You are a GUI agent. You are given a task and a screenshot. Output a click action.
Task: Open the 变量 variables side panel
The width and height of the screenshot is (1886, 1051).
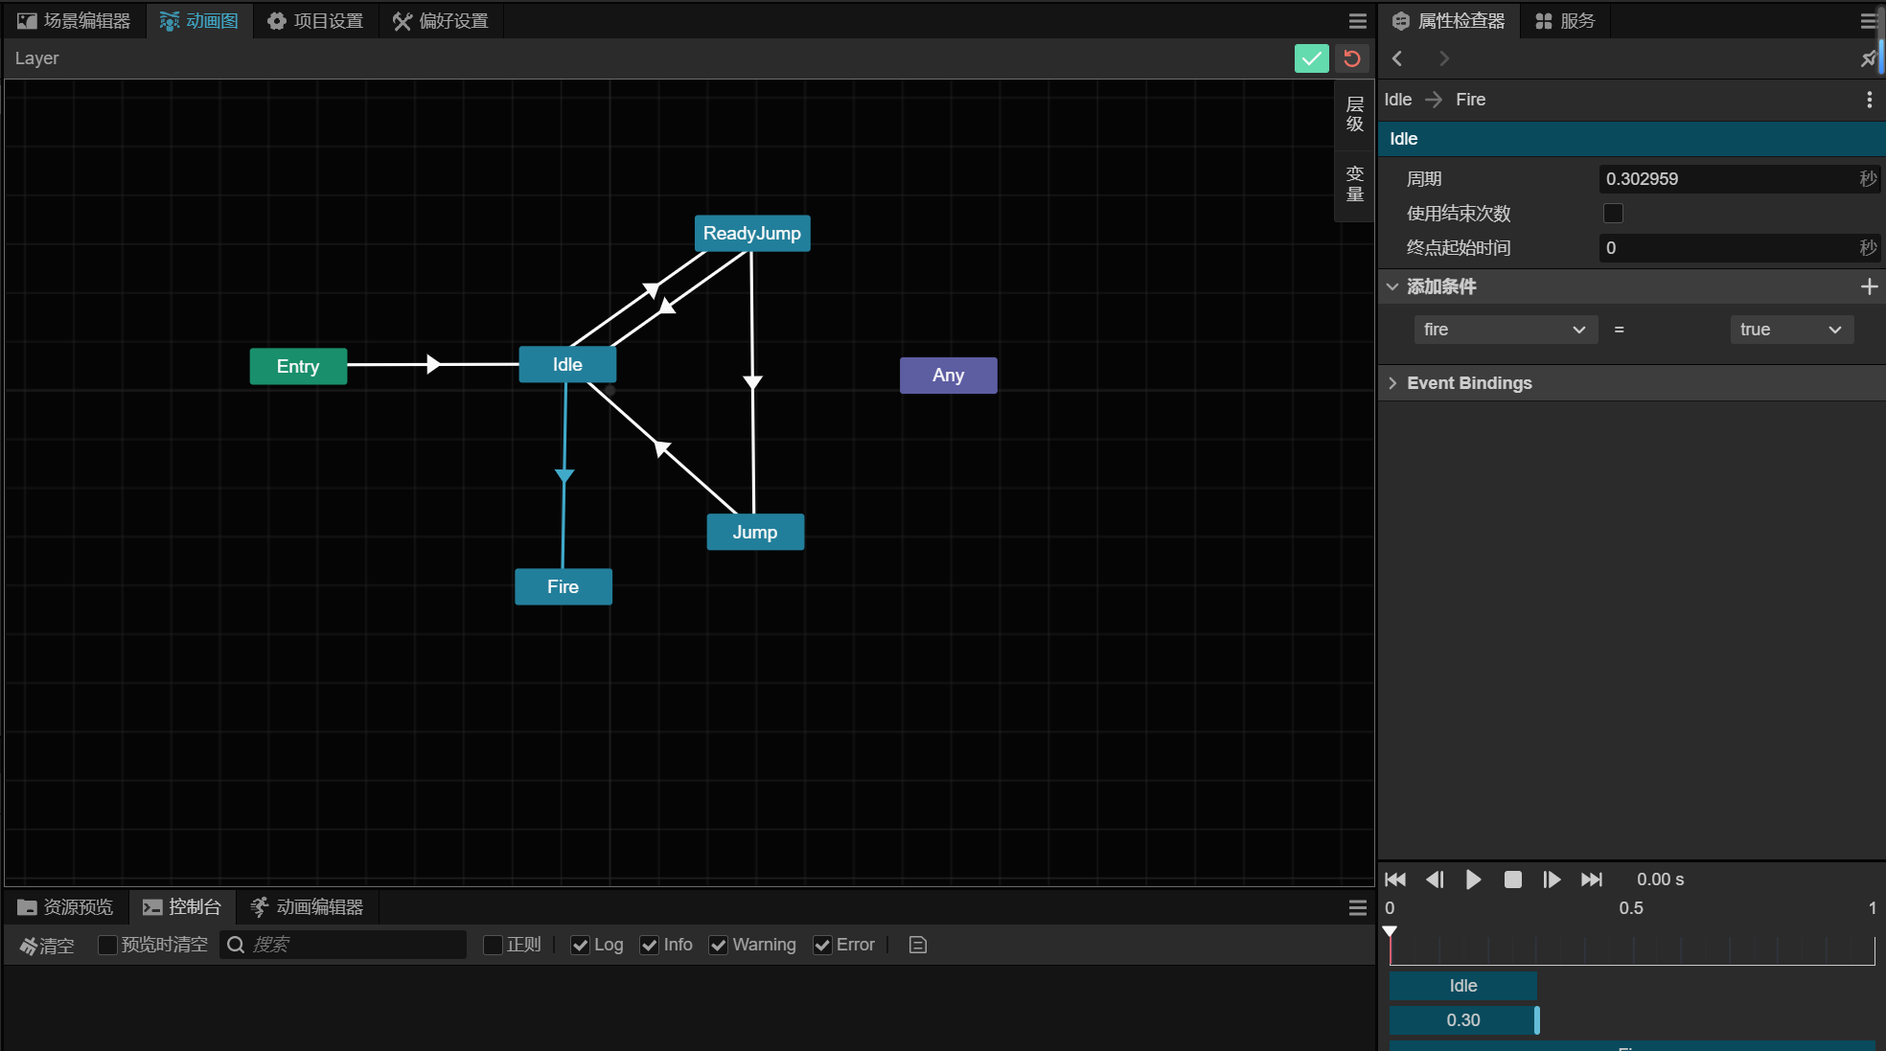coord(1354,184)
